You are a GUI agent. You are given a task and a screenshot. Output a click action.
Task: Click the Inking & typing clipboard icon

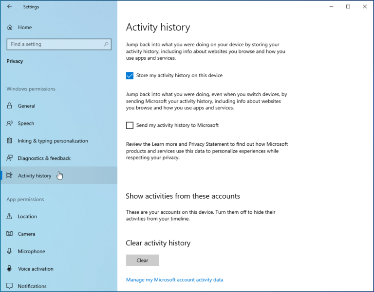9,140
